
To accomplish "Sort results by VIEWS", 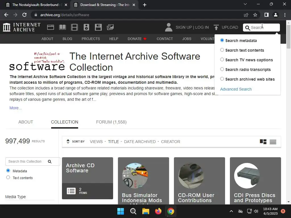I will (x=96, y=142).
